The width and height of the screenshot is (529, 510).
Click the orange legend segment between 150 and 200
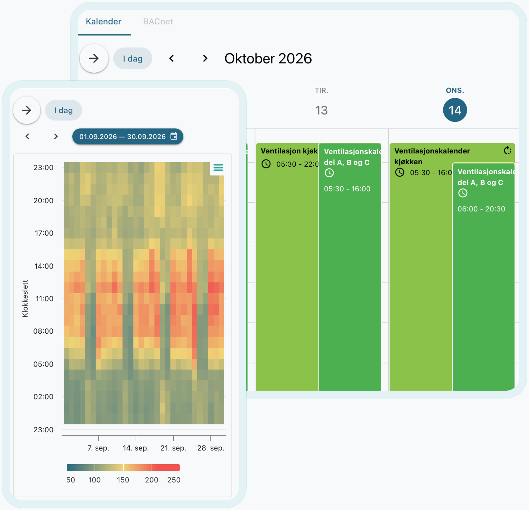coord(138,467)
